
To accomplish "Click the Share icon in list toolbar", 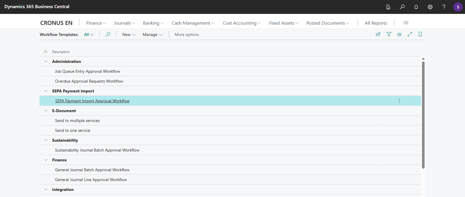I will tap(378, 34).
